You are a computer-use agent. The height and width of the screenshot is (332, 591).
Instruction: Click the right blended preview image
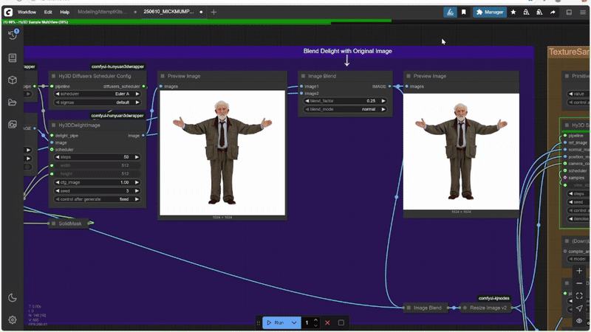click(461, 152)
